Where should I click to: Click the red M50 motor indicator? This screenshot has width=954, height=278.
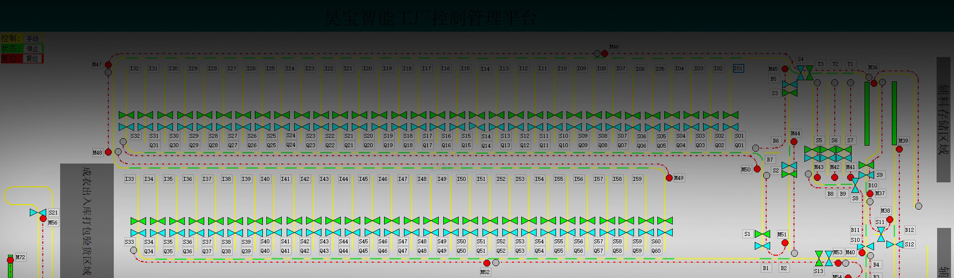coord(757,169)
